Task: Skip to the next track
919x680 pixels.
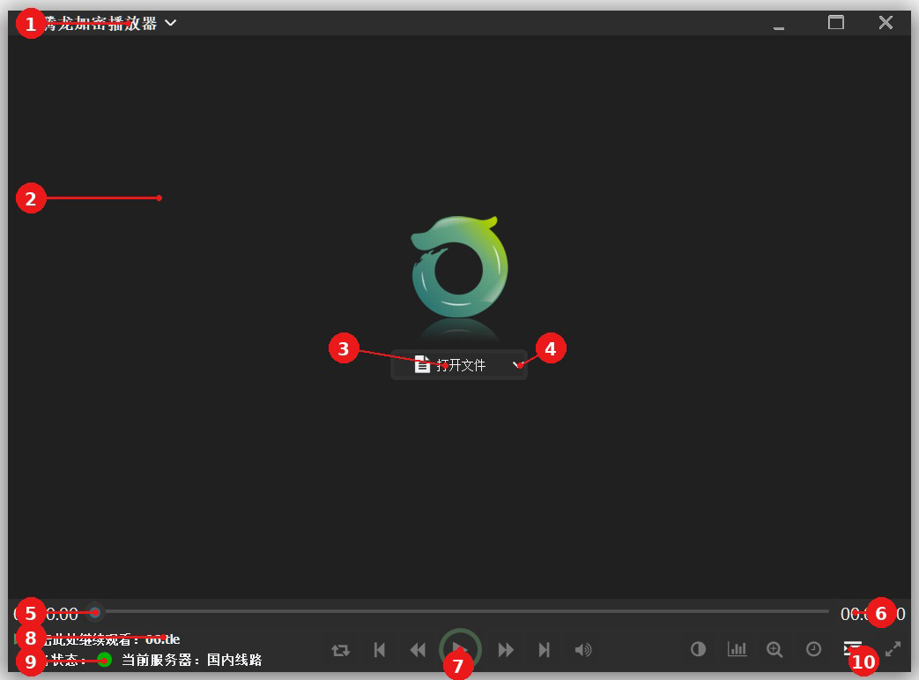Action: pyautogui.click(x=545, y=650)
